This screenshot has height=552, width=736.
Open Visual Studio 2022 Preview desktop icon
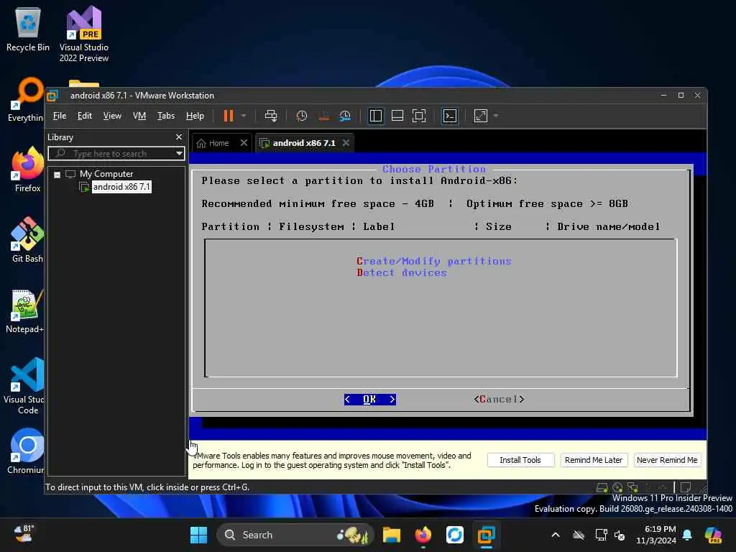coord(84,34)
